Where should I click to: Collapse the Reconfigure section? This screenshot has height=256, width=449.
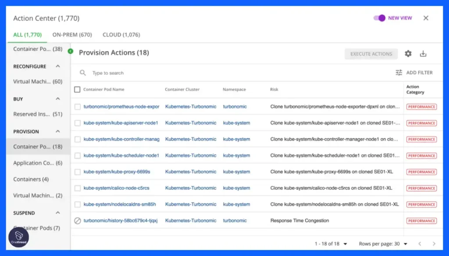58,66
